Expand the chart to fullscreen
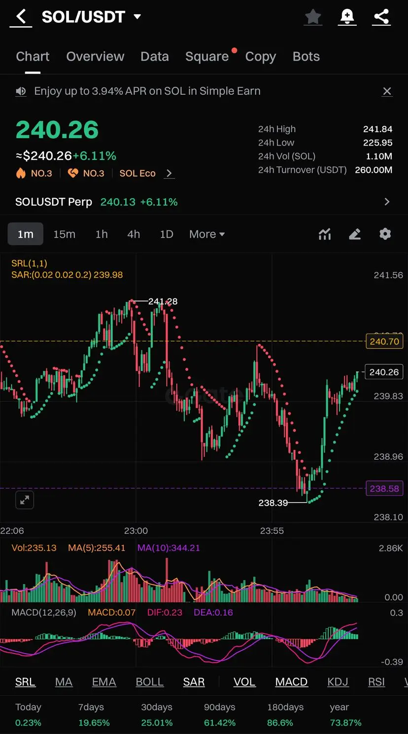The height and width of the screenshot is (734, 408). pos(25,500)
